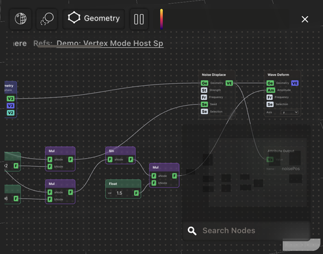
Task: Open the Demo: Vertex Mode Host Sp link
Action: click(x=110, y=43)
